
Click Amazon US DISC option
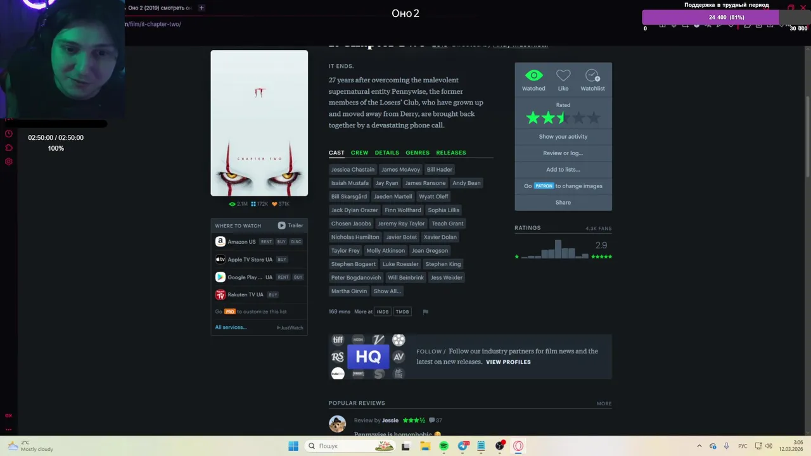(296, 242)
